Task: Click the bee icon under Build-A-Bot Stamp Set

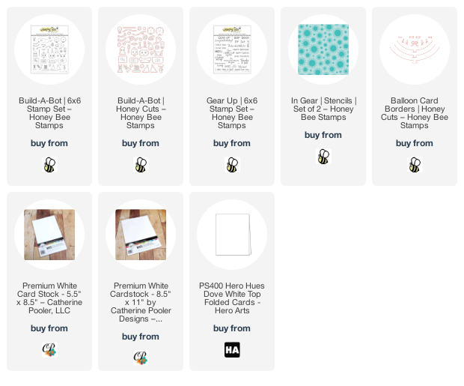Action: [x=49, y=165]
